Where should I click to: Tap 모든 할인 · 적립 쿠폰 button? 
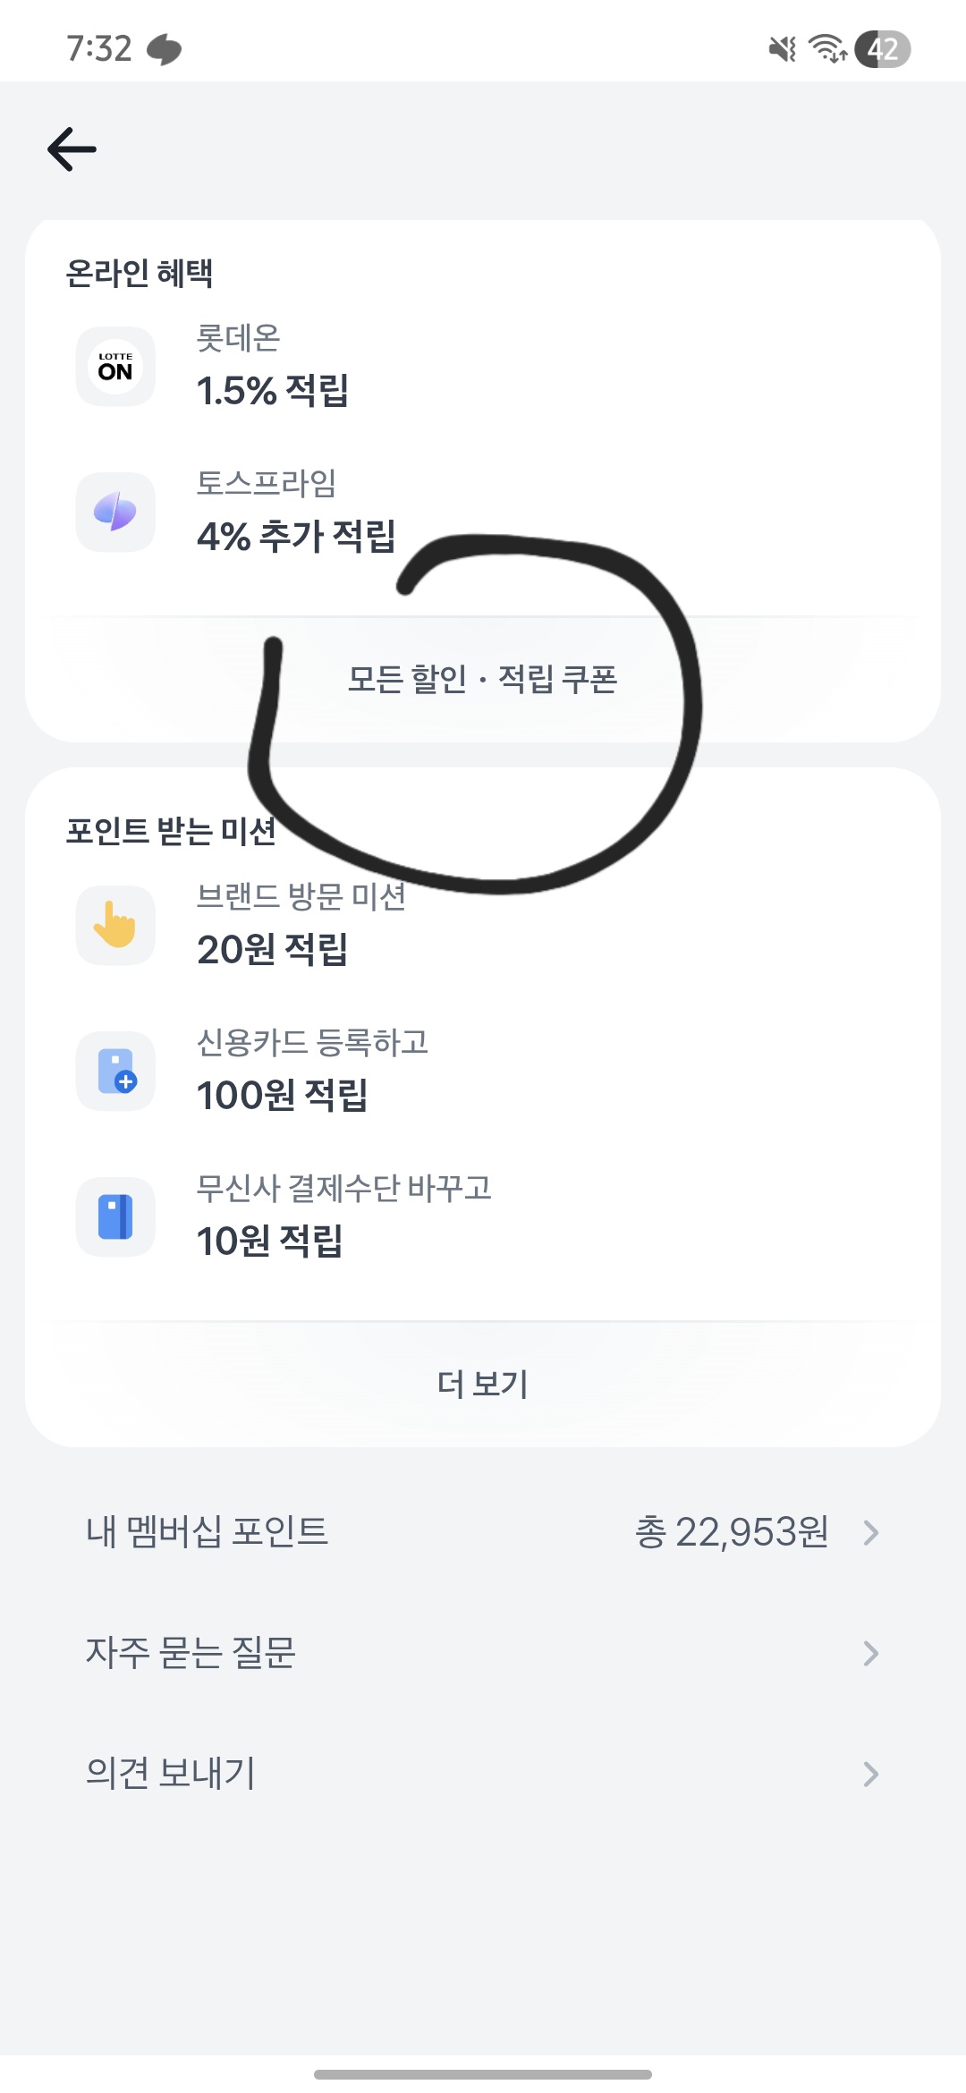(483, 680)
